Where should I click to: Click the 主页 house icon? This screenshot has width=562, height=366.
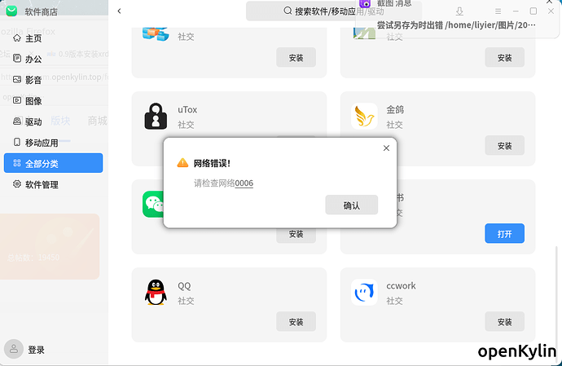[x=17, y=37]
